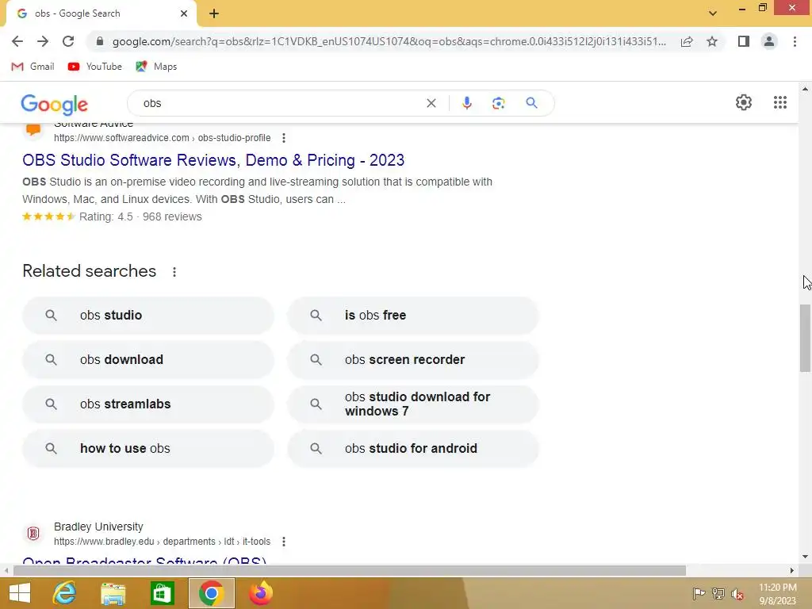Open OBS Studio Software Reviews result
This screenshot has height=609, width=812.
(213, 160)
